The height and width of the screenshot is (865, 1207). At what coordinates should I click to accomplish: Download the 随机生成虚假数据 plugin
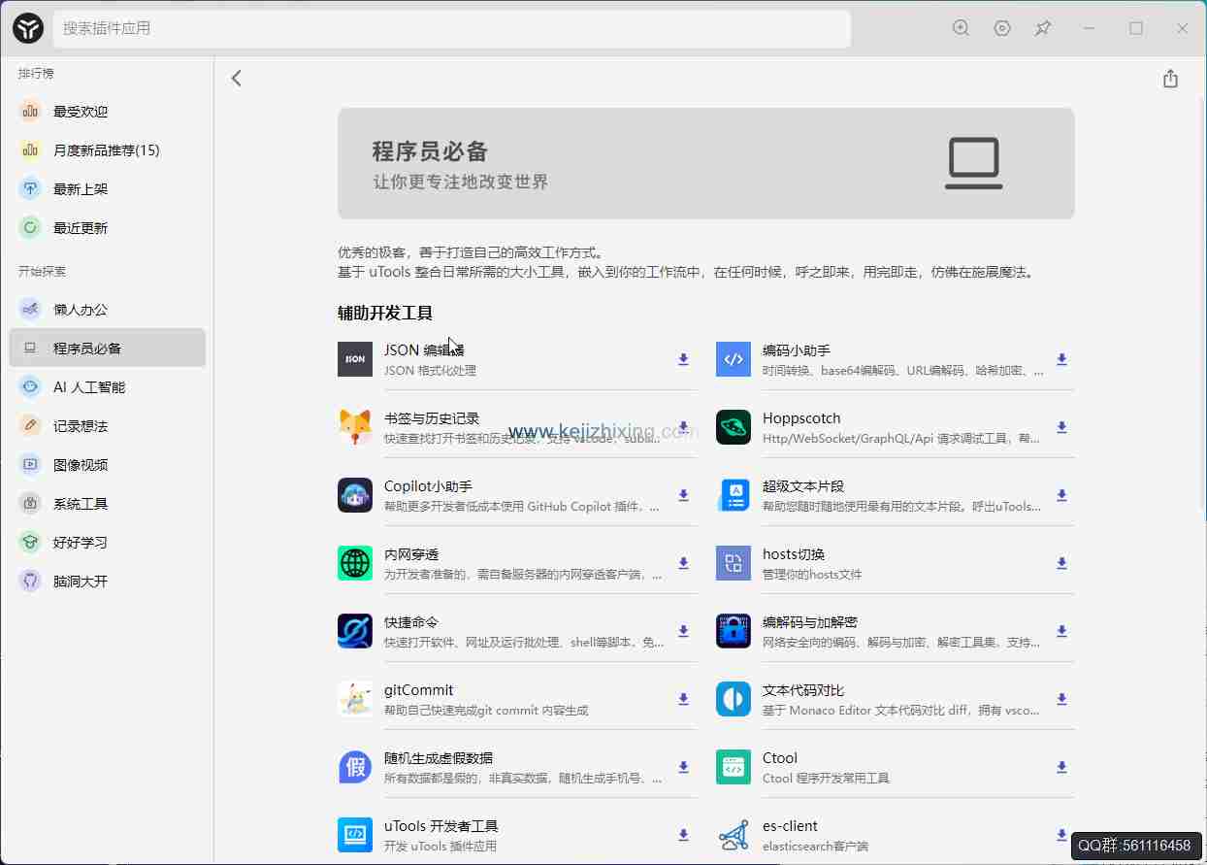[x=683, y=767]
